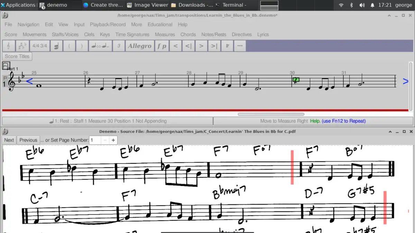Expand the Keys menu
Image resolution: width=415 pixels, height=233 pixels.
point(105,35)
